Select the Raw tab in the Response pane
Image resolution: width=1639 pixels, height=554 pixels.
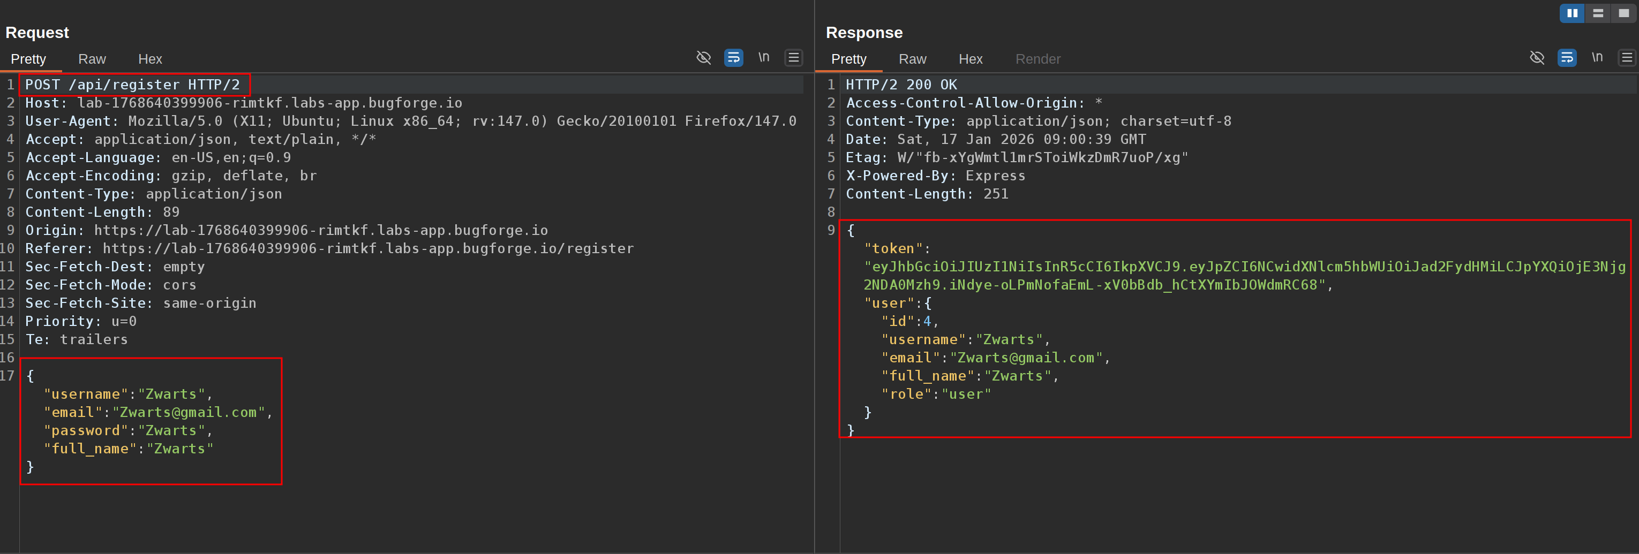tap(912, 59)
